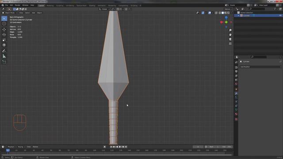The image size is (283, 159).
Task: Open the Edit menu
Action: 11,5
